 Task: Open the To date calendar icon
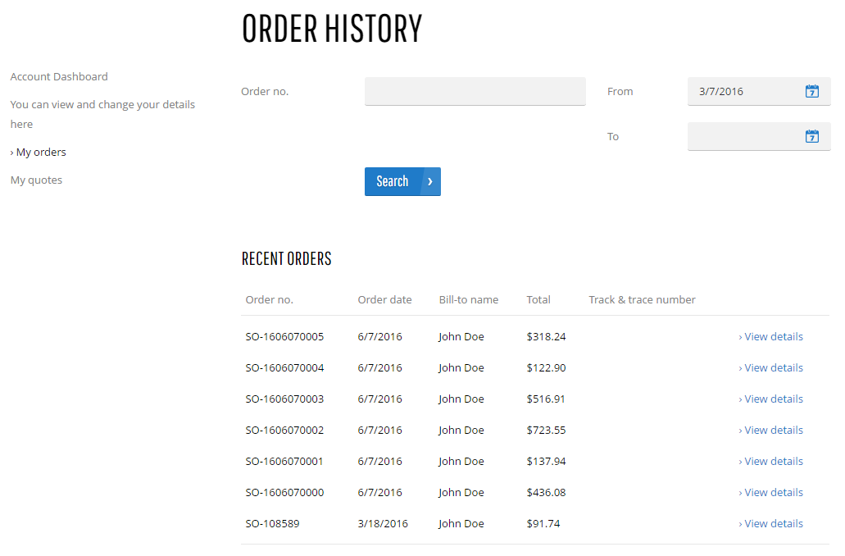tap(811, 136)
